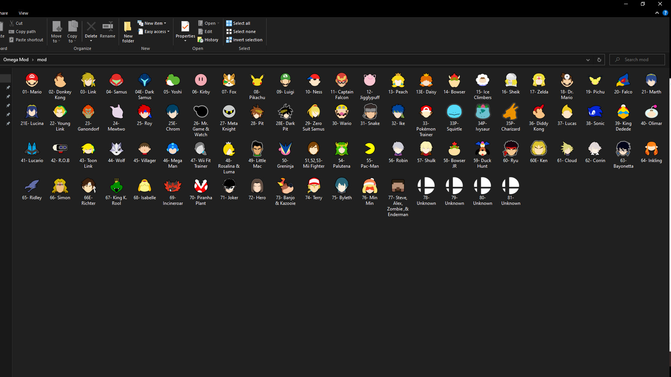Expand the Open dropdown arrow
Viewport: 671px width, 377px height.
(x=218, y=23)
